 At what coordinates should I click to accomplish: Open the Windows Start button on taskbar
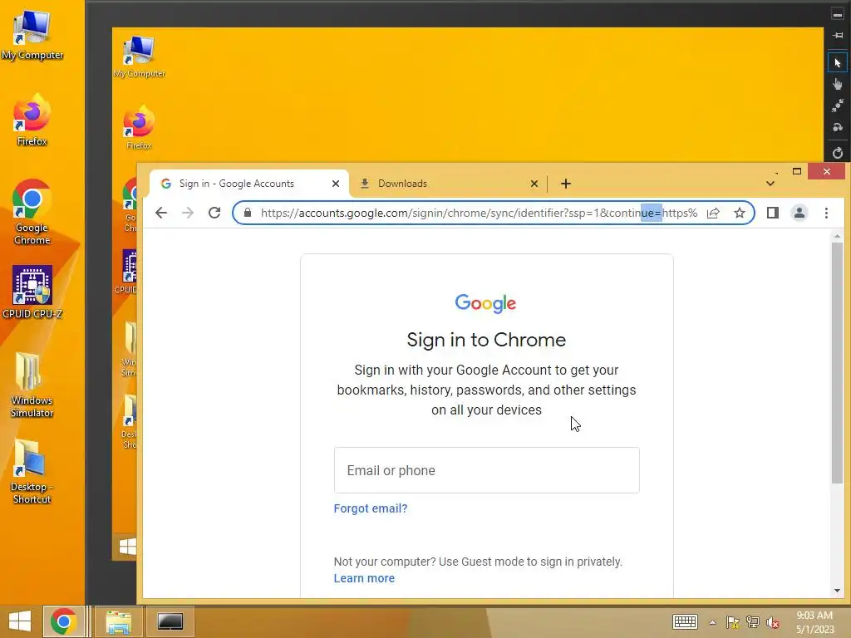tap(20, 621)
